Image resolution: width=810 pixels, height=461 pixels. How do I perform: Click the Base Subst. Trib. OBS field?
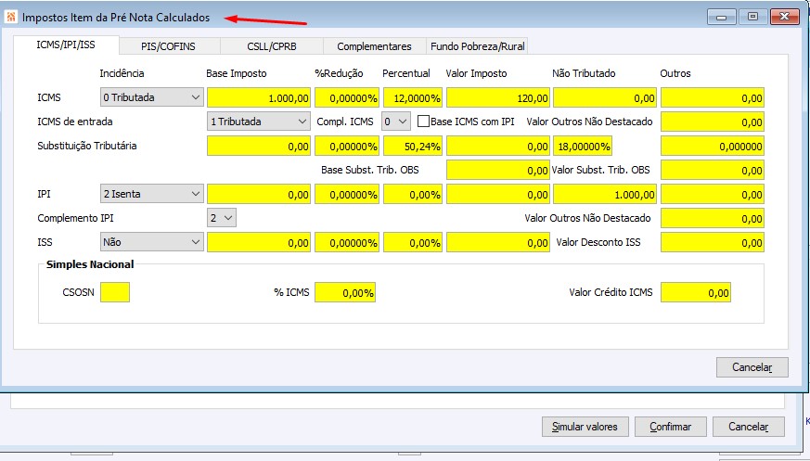click(498, 170)
